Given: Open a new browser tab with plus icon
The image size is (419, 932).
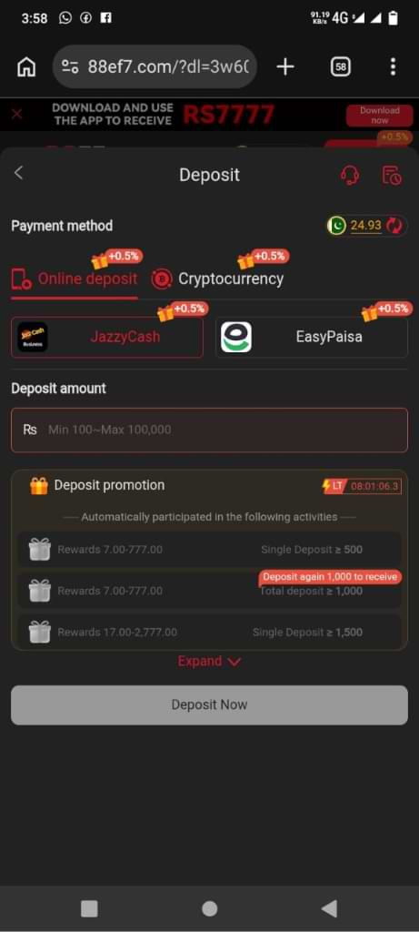Looking at the screenshot, I should 285,67.
